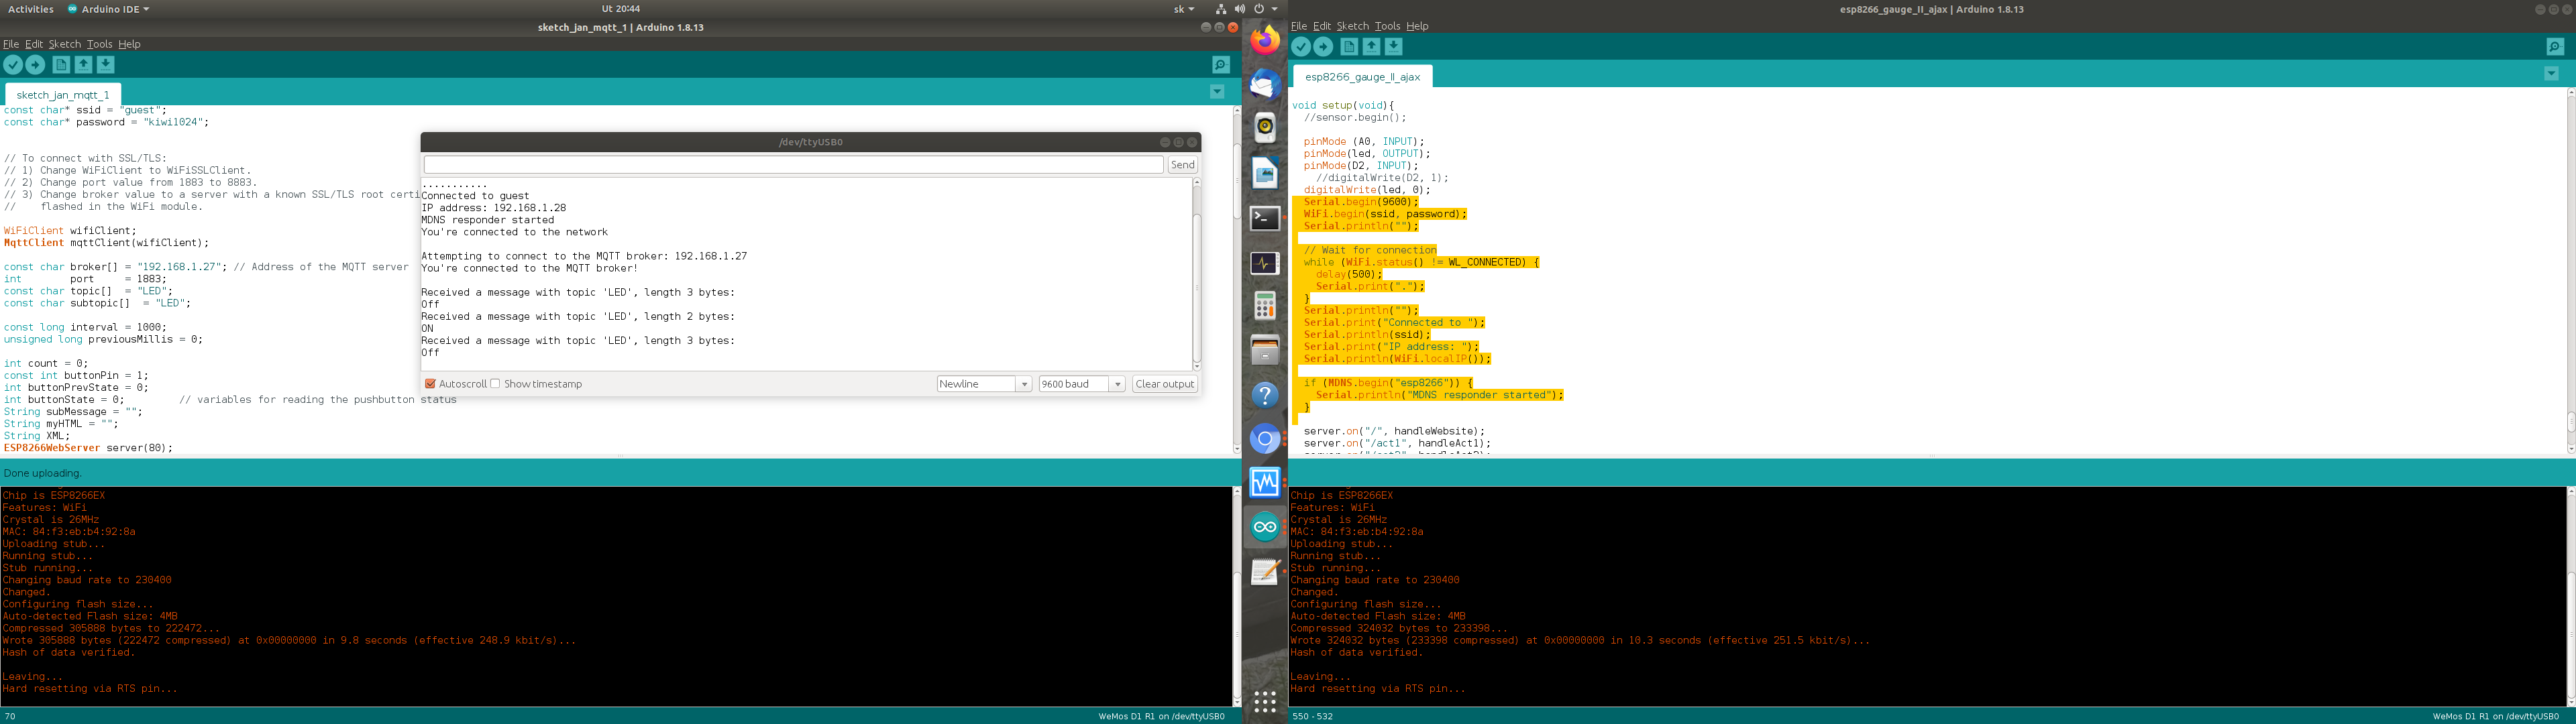Disable the Autoscroll checkbox
This screenshot has height=724, width=2576.
click(430, 384)
